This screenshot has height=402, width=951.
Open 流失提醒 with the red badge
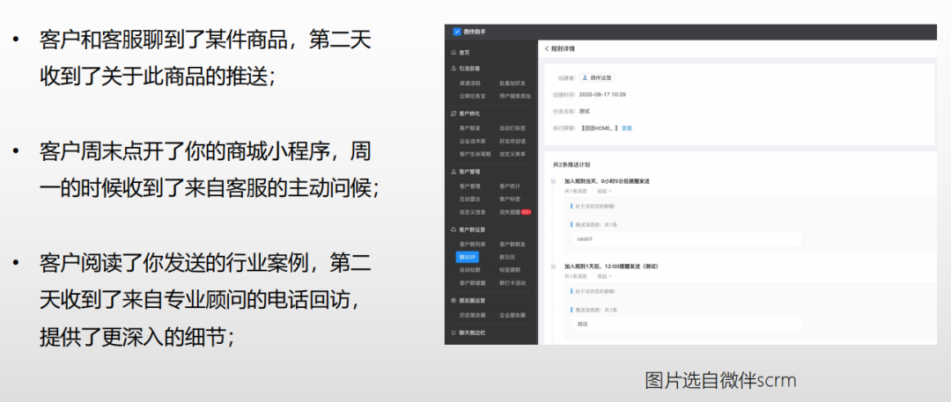point(514,212)
